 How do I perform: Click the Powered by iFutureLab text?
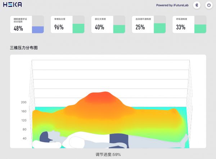click(172, 5)
